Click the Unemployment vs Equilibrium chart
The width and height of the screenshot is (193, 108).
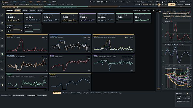27,63
